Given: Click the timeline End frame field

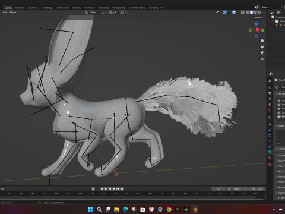Looking at the screenshot, I should coord(257,189).
